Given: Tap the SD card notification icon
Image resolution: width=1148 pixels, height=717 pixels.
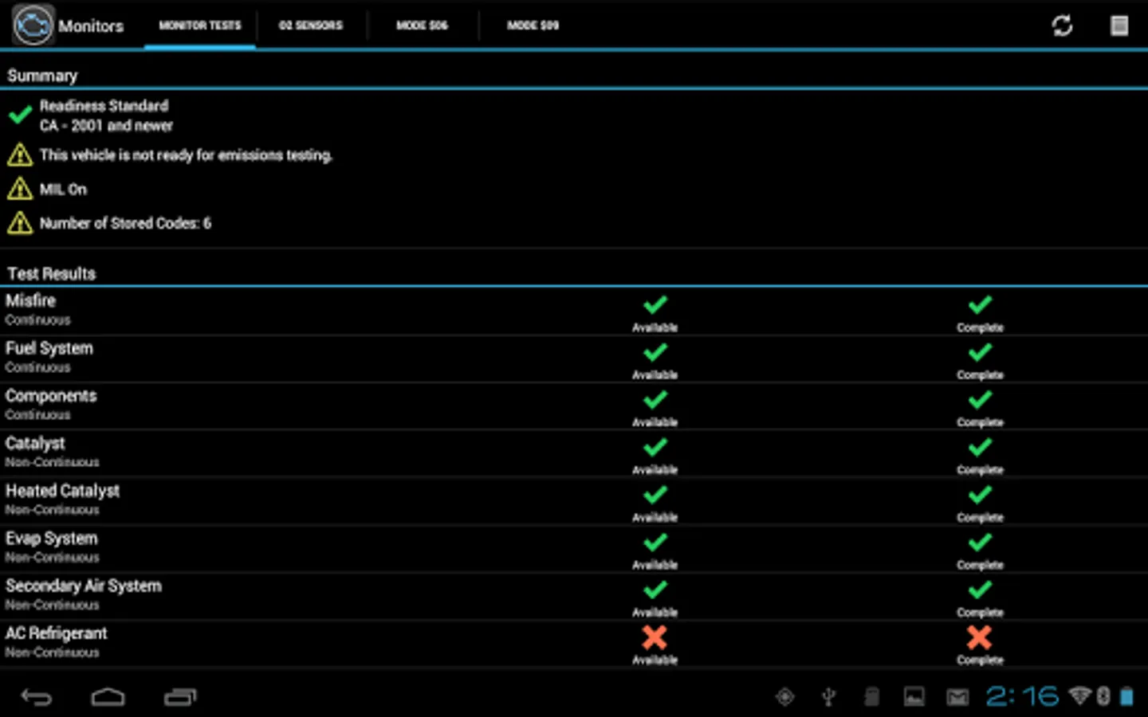Looking at the screenshot, I should tap(872, 697).
